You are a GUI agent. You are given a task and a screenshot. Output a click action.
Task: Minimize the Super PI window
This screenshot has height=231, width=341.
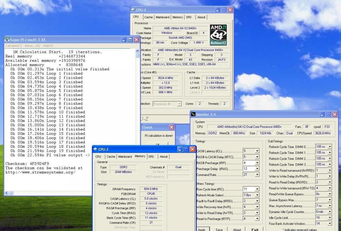coord(124,40)
